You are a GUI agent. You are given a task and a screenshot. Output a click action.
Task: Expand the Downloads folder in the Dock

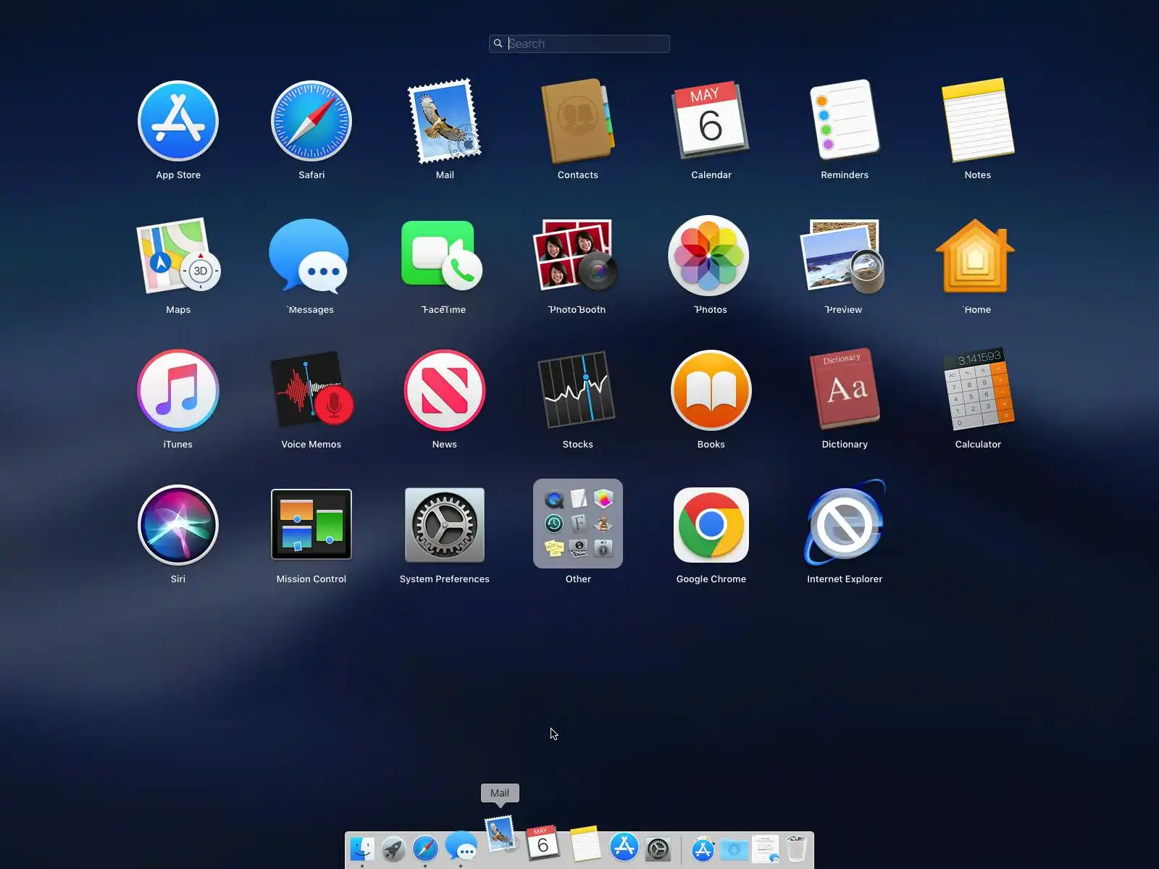[734, 849]
